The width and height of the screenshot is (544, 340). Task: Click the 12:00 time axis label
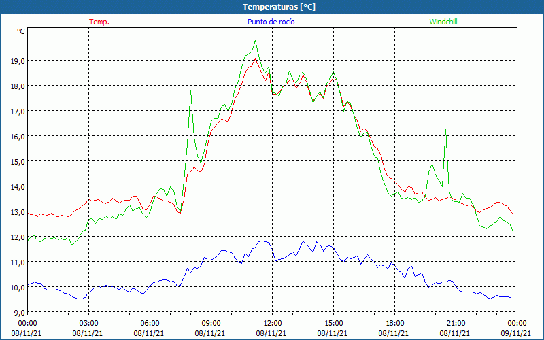(x=273, y=324)
